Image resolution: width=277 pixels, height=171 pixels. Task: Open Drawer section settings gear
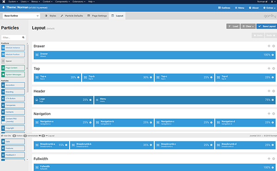[x=273, y=46]
